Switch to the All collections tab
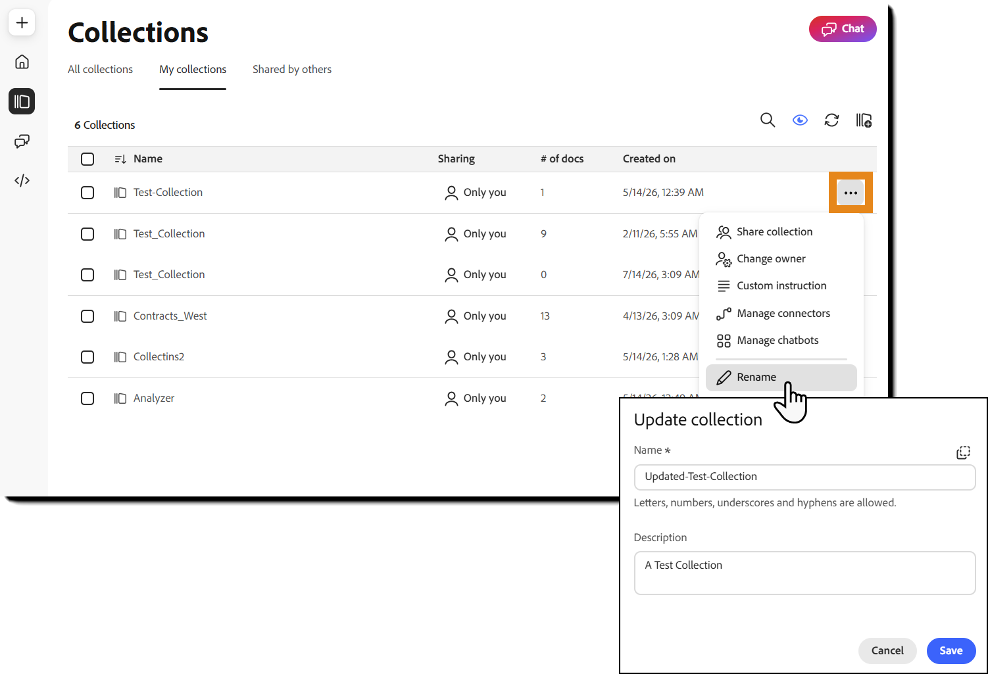The height and width of the screenshot is (674, 988). (x=100, y=69)
